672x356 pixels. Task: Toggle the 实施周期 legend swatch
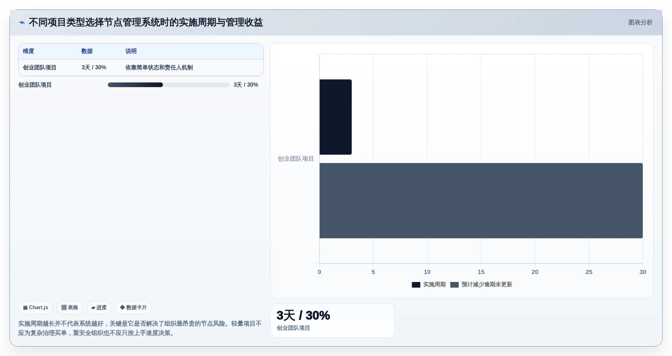point(416,285)
